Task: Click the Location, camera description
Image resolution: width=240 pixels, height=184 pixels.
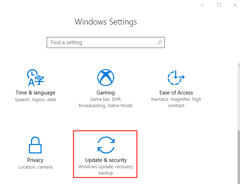Action: click(35, 167)
